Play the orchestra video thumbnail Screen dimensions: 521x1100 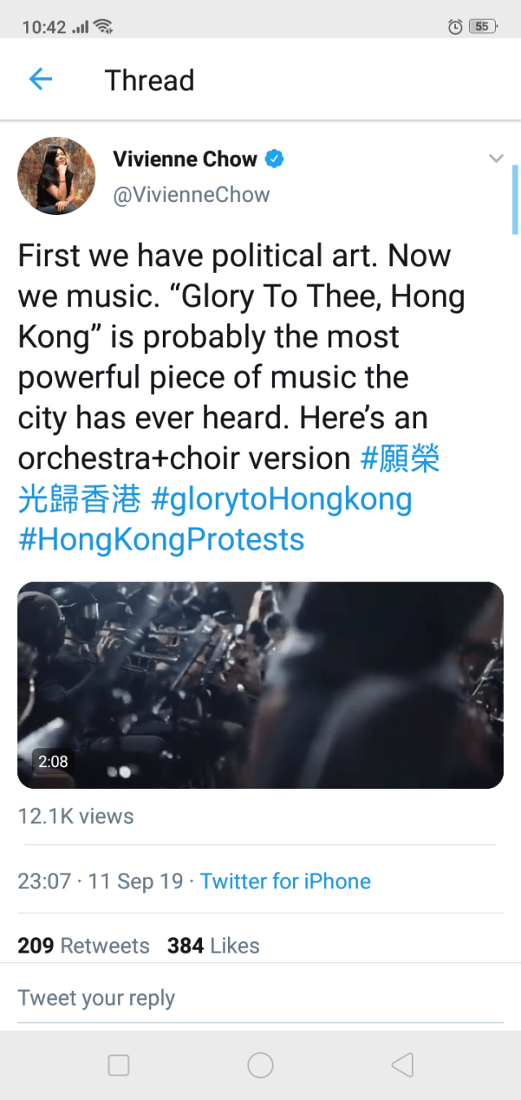tap(260, 685)
